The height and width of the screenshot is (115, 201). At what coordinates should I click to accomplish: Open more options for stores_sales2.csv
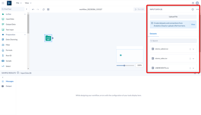pos(190,49)
